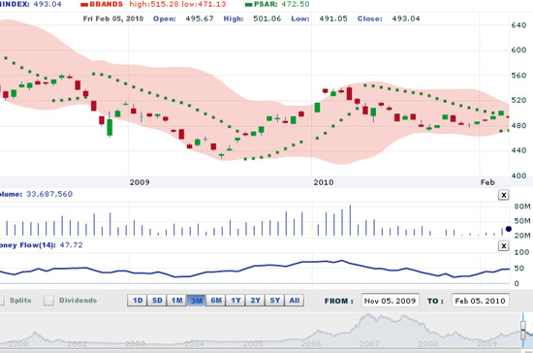Image resolution: width=533 pixels, height=353 pixels.
Task: Click the 80M volume axis label
Action: click(522, 207)
